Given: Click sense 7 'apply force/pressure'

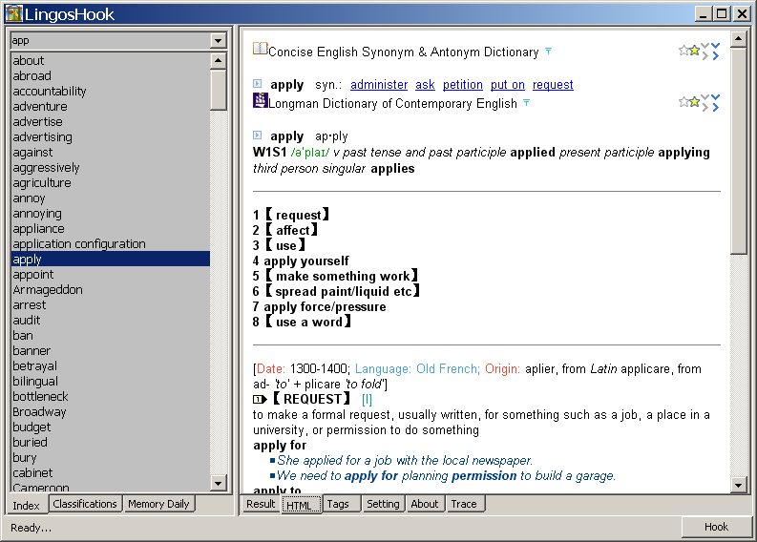Looking at the screenshot, I should point(319,307).
